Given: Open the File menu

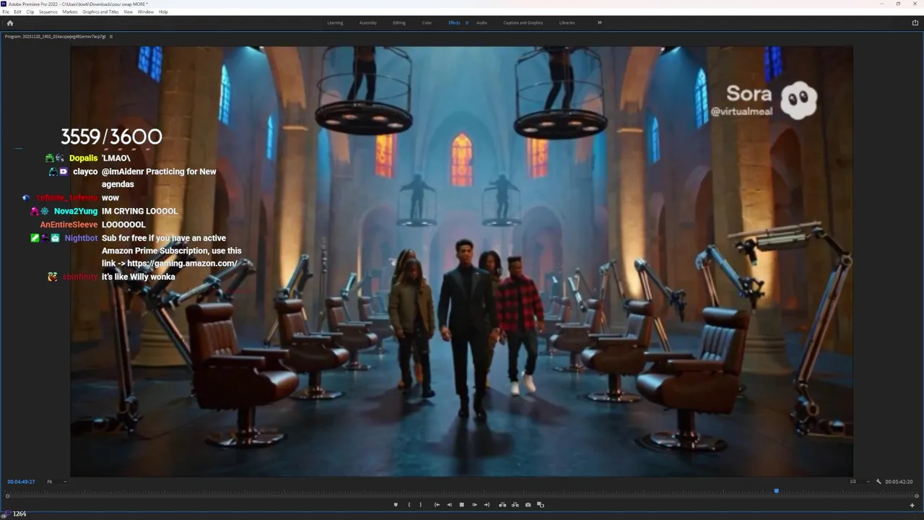Looking at the screenshot, I should click(6, 12).
